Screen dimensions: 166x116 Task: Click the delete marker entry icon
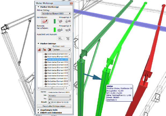pos(49,50)
